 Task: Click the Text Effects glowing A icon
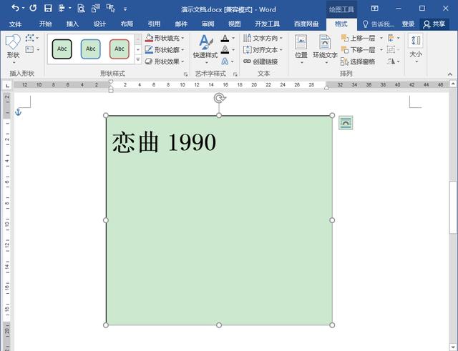225,61
